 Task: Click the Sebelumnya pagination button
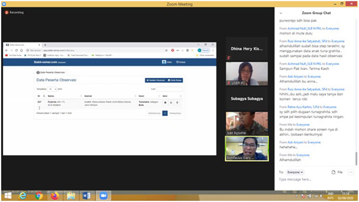click(154, 113)
